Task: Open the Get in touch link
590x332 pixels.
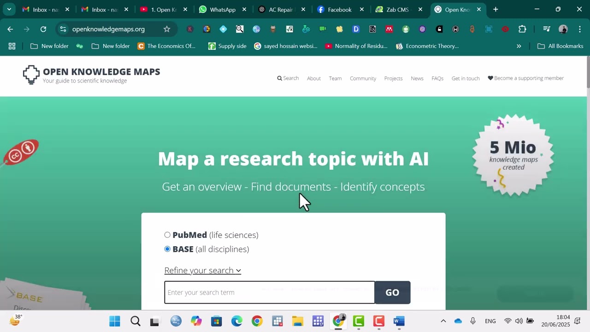Action: (466, 78)
